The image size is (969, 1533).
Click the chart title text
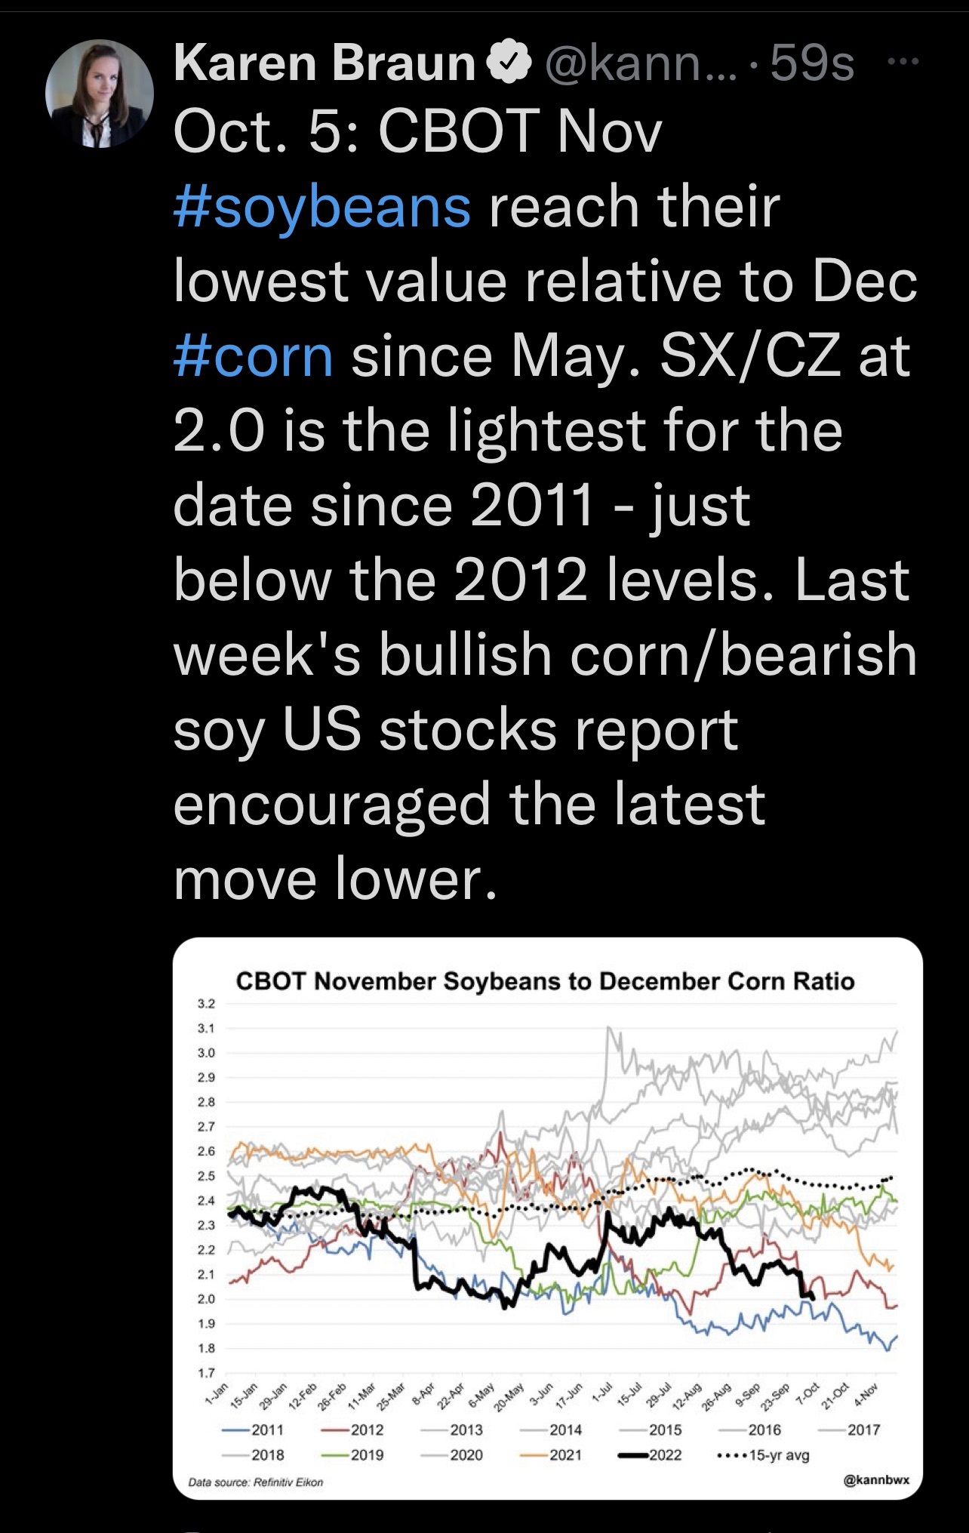click(x=545, y=980)
